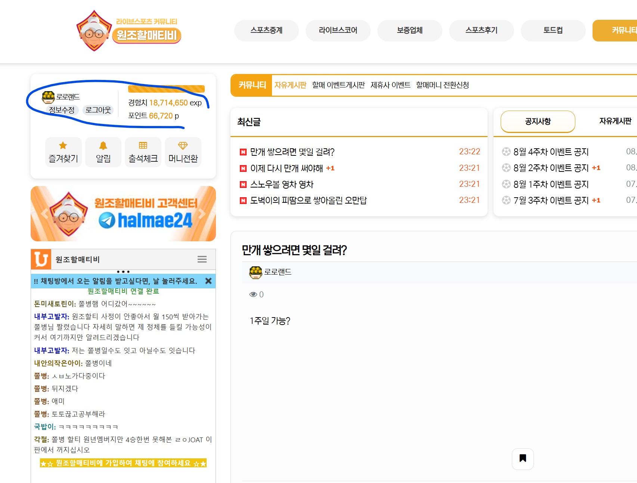Open the halmae24 고객센터 banner

tap(123, 214)
